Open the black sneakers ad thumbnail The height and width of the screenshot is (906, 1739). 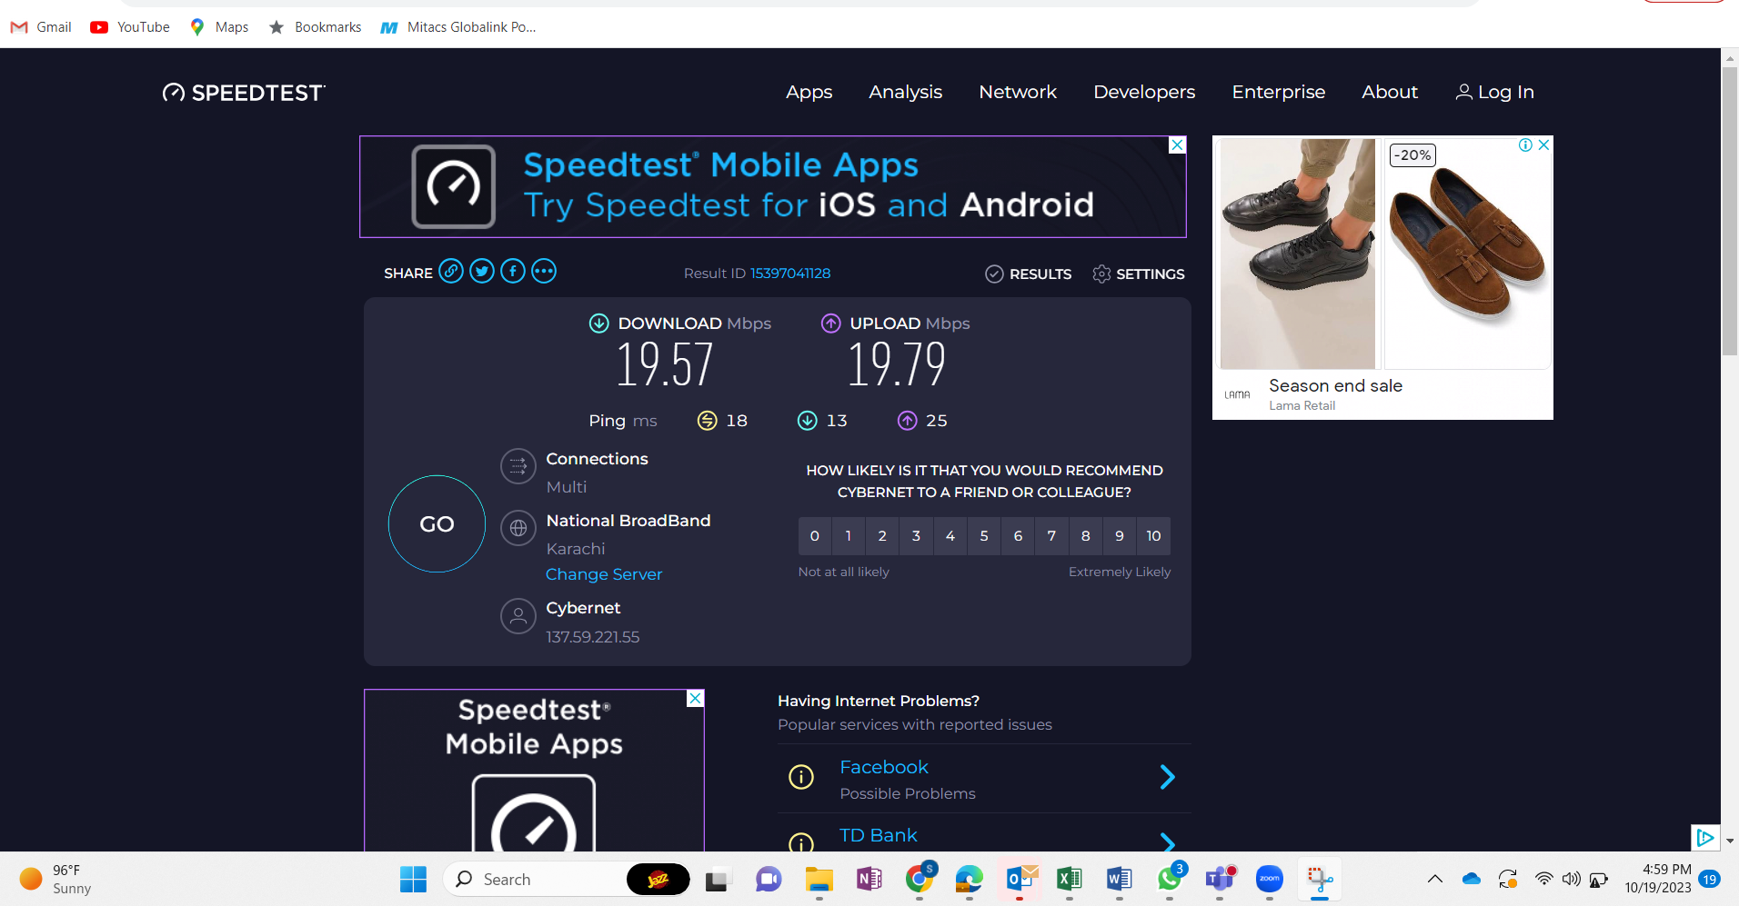(1298, 254)
